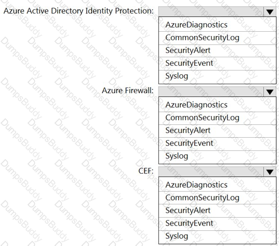Pick CommonSecurityLog in the Identity Protection list

[218, 38]
